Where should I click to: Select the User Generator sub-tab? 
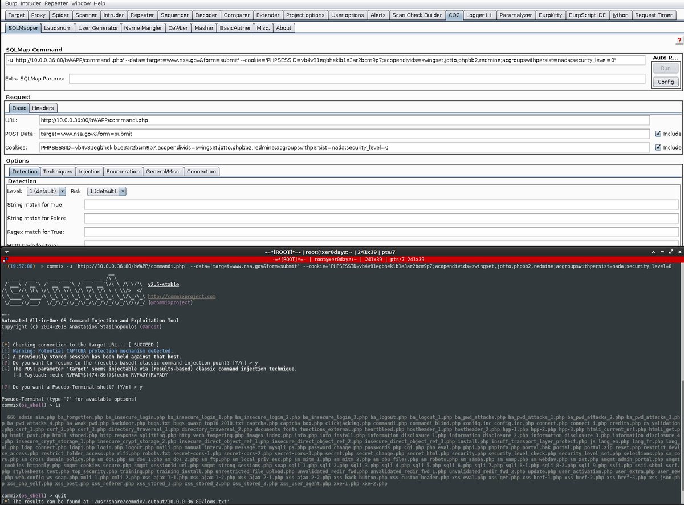pos(99,27)
